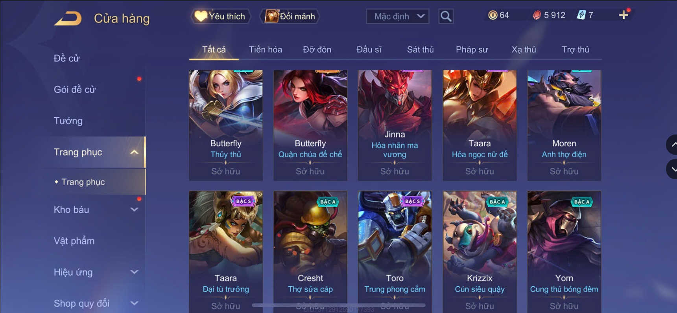677x313 pixels.
Task: Expand the Shop quy đổi section
Action: [x=134, y=303]
